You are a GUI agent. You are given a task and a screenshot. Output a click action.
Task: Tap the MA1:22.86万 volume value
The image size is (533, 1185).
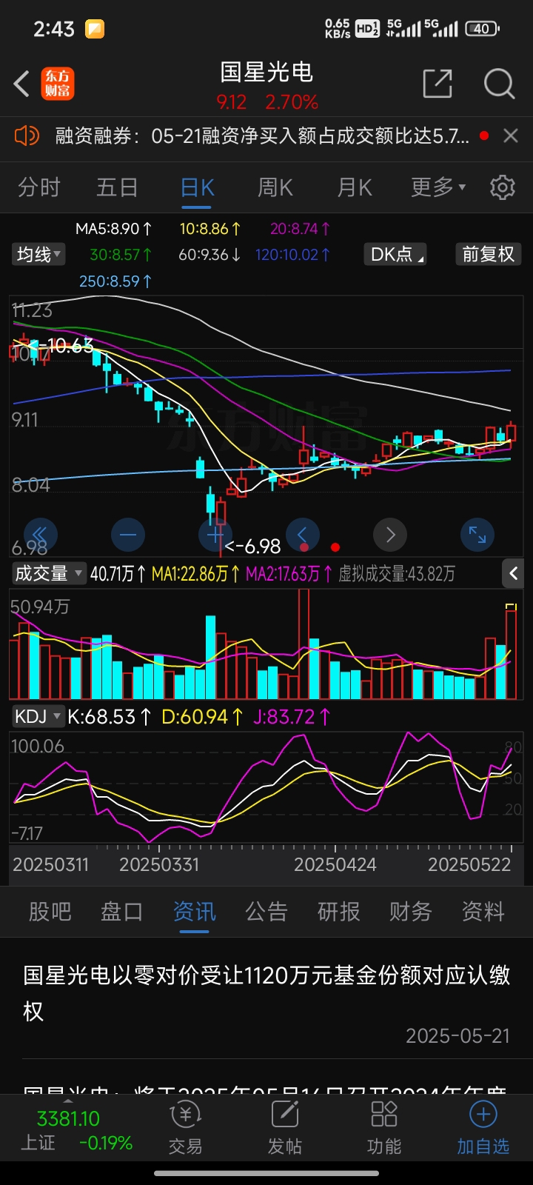(196, 574)
